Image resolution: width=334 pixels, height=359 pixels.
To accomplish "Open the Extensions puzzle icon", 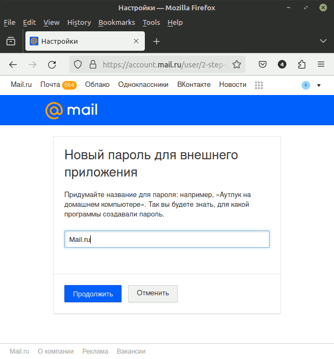I will [x=302, y=65].
